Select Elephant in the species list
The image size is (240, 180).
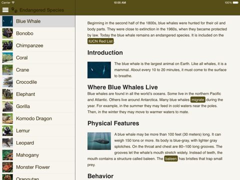[x=37, y=94]
